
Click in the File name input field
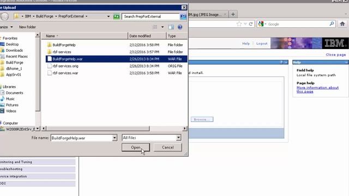(x=81, y=138)
